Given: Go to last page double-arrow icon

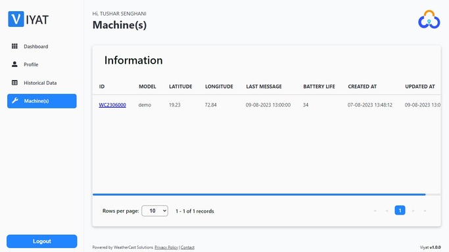Looking at the screenshot, I should (x=425, y=211).
